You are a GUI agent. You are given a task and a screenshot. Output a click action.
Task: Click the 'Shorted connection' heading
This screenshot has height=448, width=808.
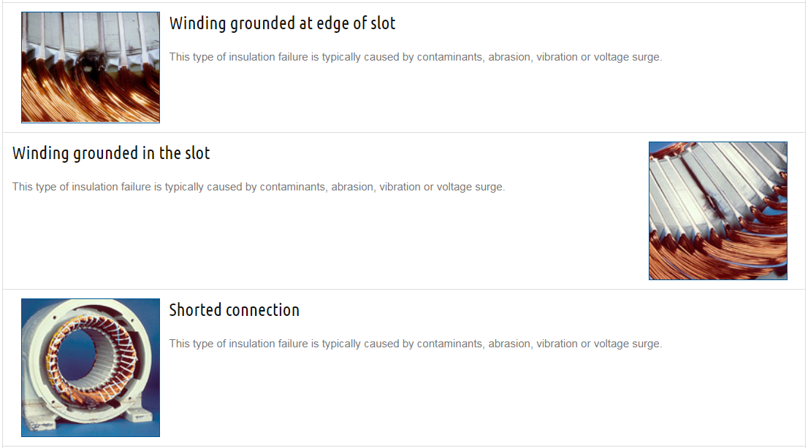[235, 310]
